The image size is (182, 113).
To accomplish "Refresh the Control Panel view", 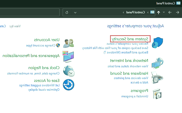I will (x=67, y=12).
